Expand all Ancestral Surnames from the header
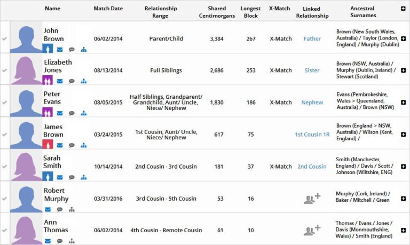This screenshot has width=410, height=245. coord(403,9)
